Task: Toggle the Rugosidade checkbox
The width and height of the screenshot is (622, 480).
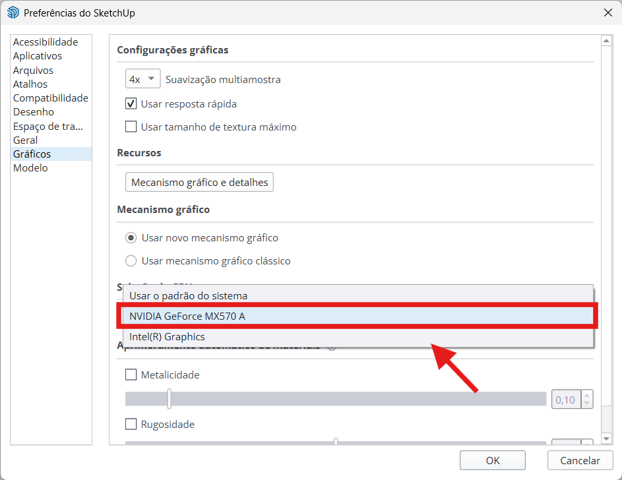Action: click(x=131, y=424)
